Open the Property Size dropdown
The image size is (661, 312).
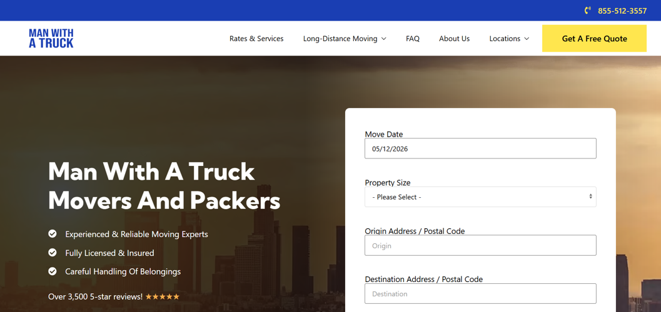click(x=480, y=197)
